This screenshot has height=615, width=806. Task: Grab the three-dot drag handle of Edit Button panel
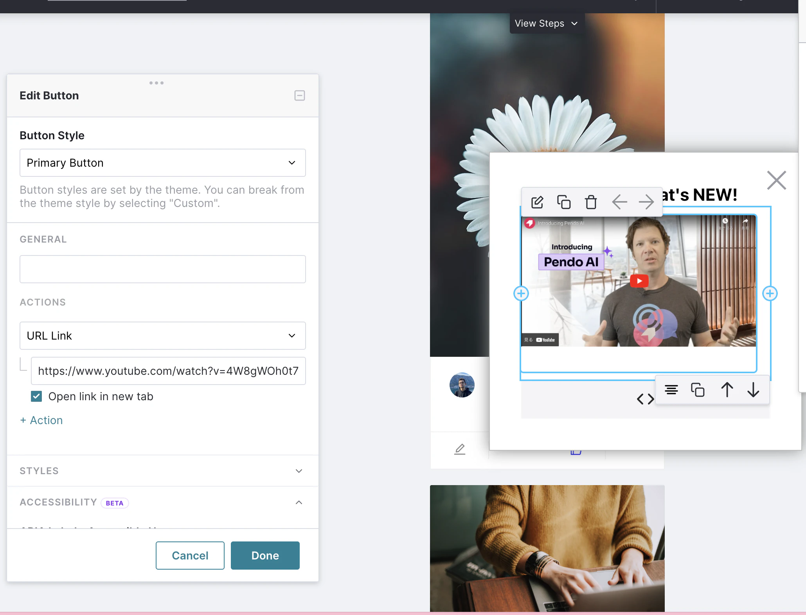[x=157, y=83]
